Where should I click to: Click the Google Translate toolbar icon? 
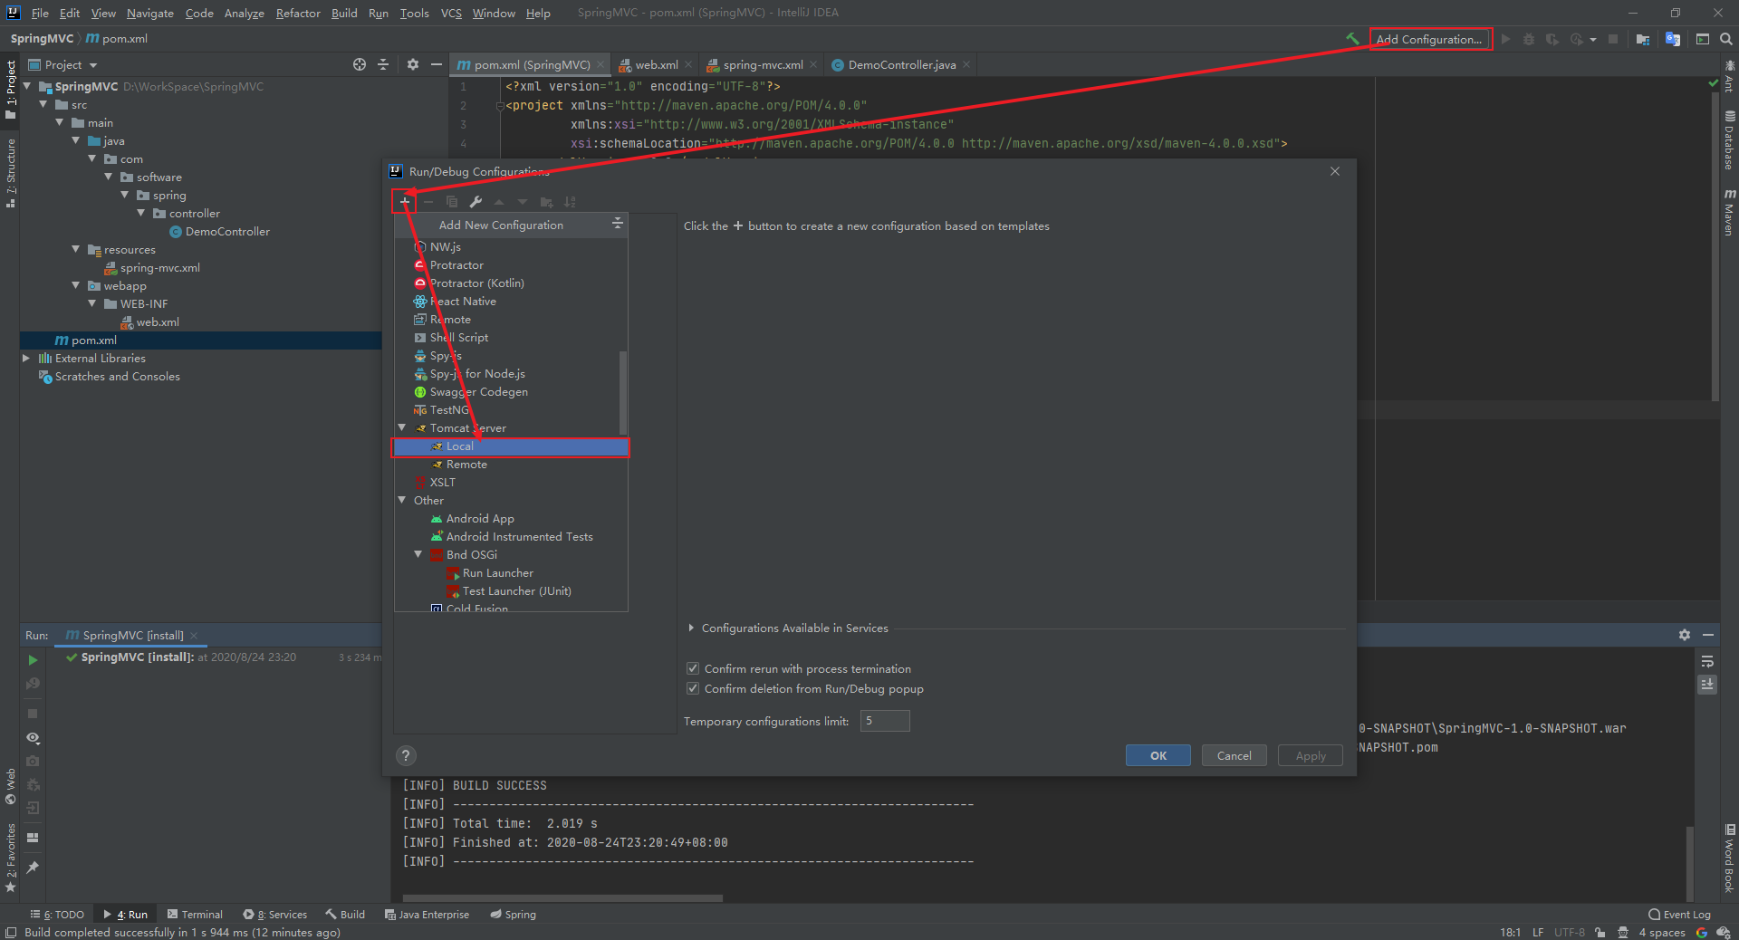[x=1673, y=39]
